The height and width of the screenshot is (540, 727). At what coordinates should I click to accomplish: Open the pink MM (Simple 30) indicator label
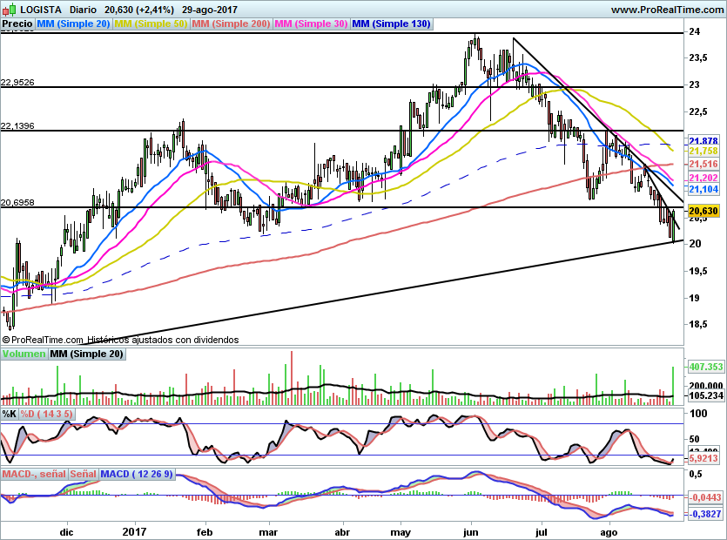tap(311, 24)
